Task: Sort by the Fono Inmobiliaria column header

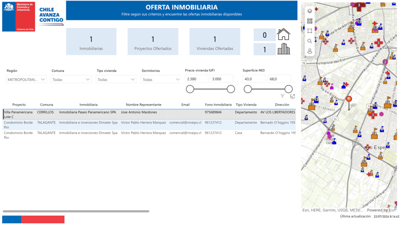Action: coord(218,105)
